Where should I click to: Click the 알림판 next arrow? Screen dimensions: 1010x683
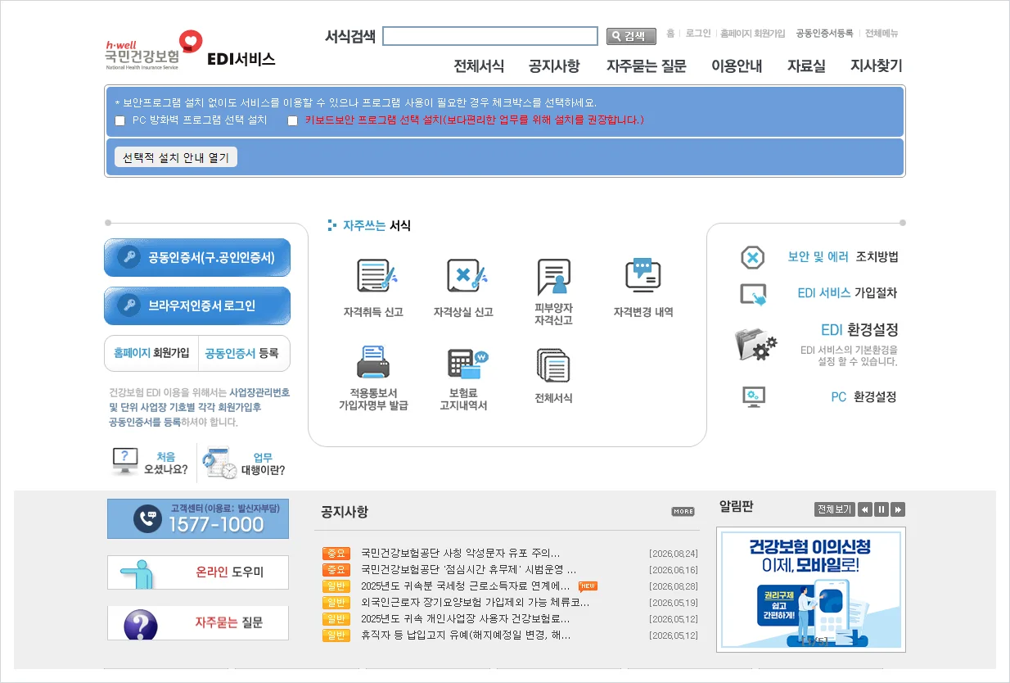pos(898,509)
